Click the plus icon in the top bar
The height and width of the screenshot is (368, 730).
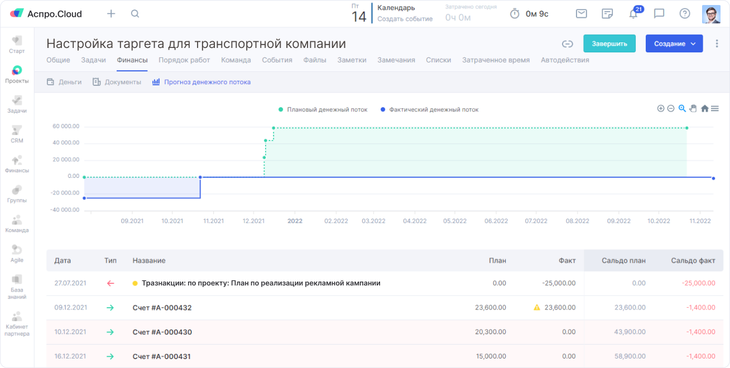click(111, 14)
